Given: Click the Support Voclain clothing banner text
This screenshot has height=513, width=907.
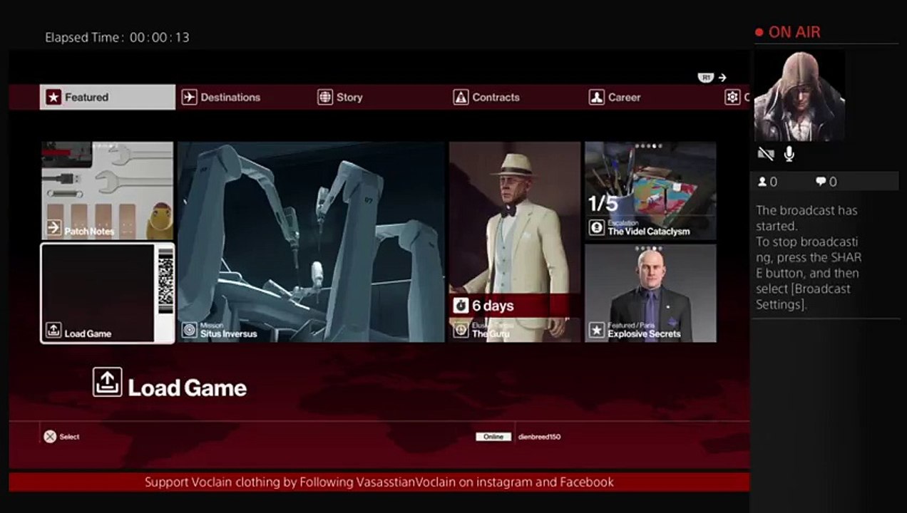Looking at the screenshot, I should [x=379, y=482].
